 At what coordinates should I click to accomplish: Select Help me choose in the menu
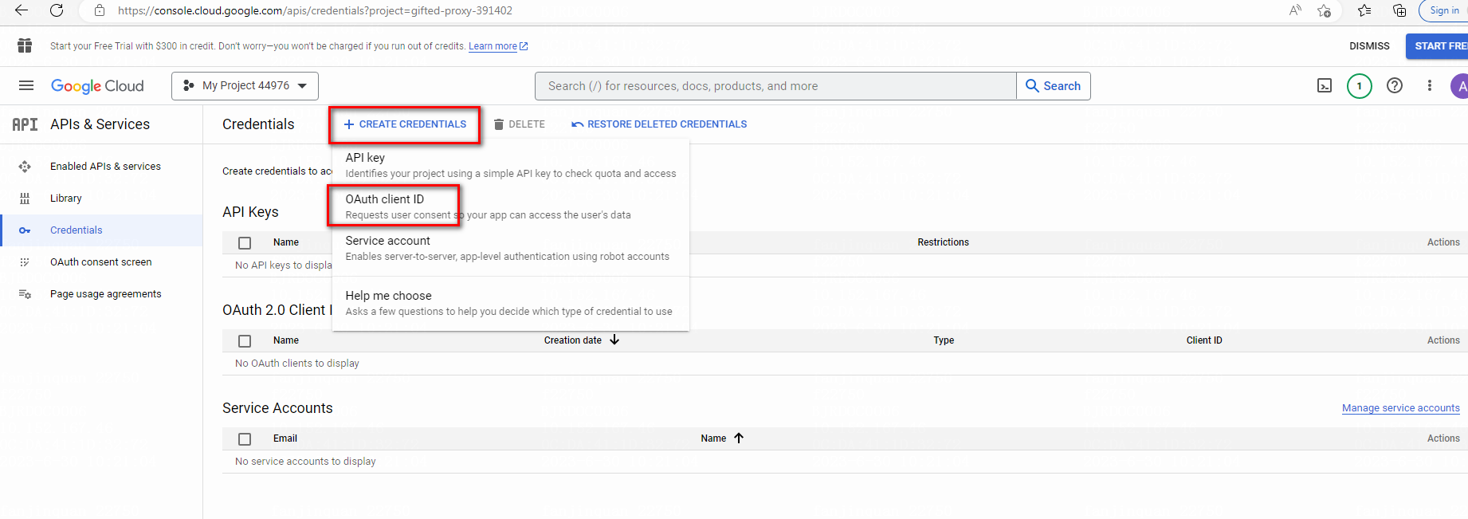[x=510, y=303]
